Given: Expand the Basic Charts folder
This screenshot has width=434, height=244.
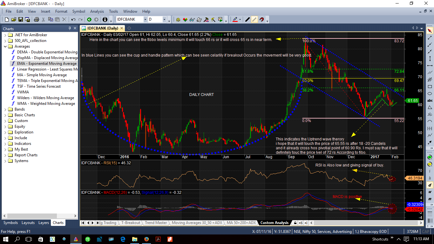Looking at the screenshot, I should click(5, 115).
